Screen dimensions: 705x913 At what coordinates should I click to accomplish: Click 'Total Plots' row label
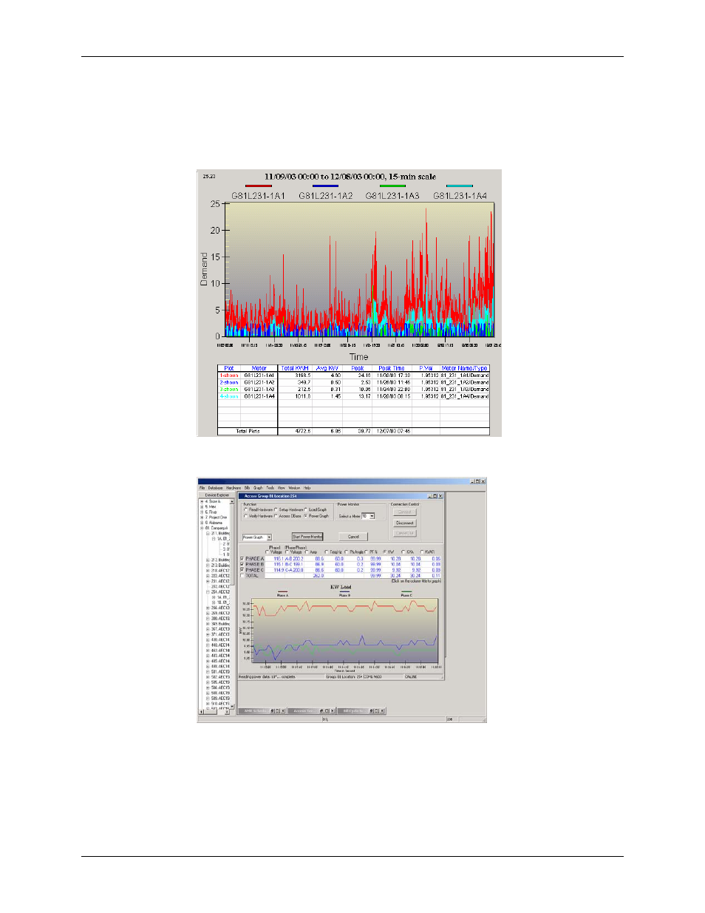click(x=248, y=431)
